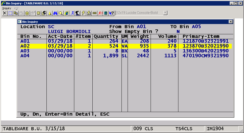Select highlighted bin row A02
The height and width of the screenshot is (133, 244).
pyautogui.click(x=126, y=46)
